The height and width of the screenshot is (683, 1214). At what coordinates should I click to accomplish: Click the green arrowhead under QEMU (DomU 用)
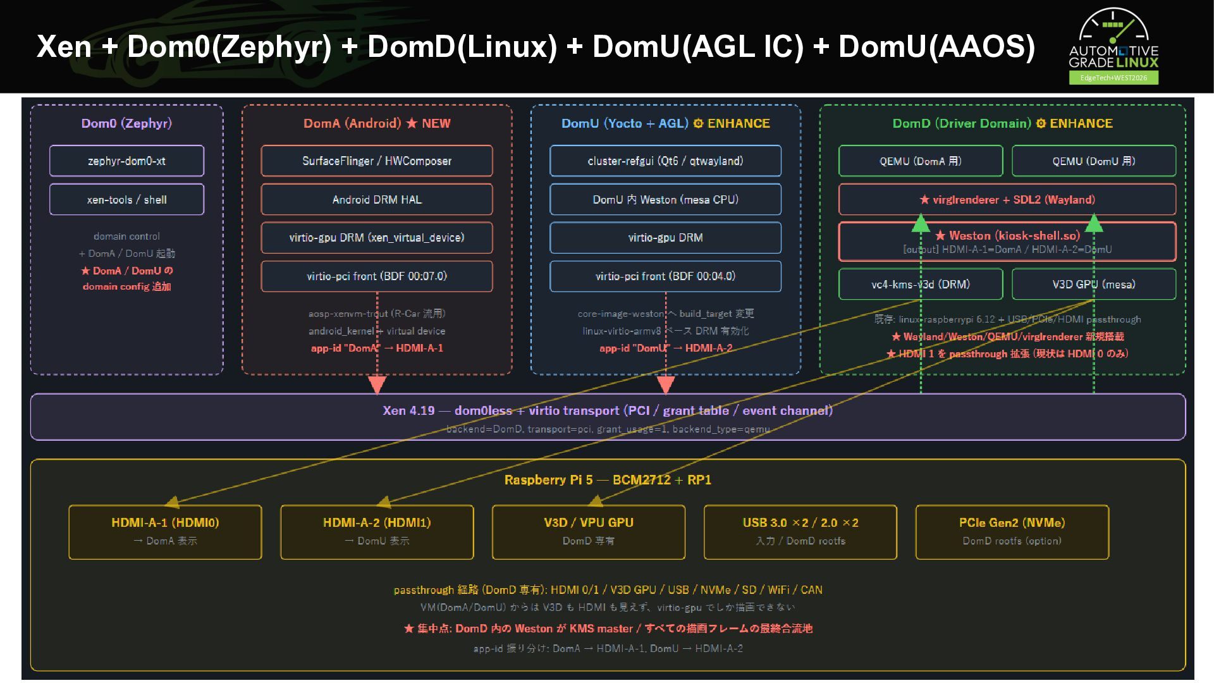(x=1094, y=223)
